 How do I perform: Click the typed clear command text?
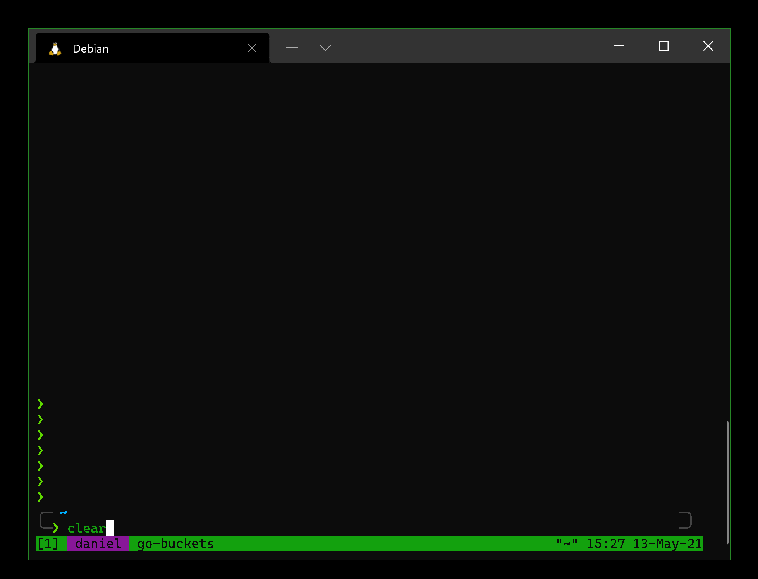point(87,528)
